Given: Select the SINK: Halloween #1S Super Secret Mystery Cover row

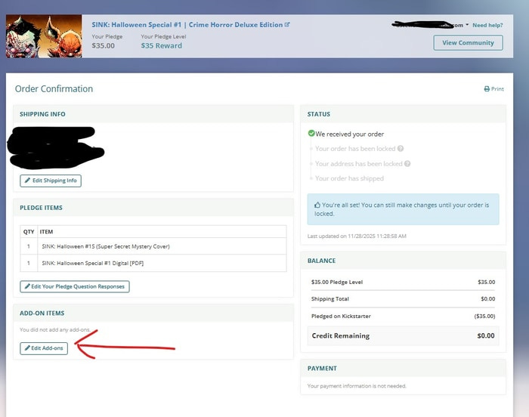Looking at the screenshot, I should pyautogui.click(x=153, y=246).
